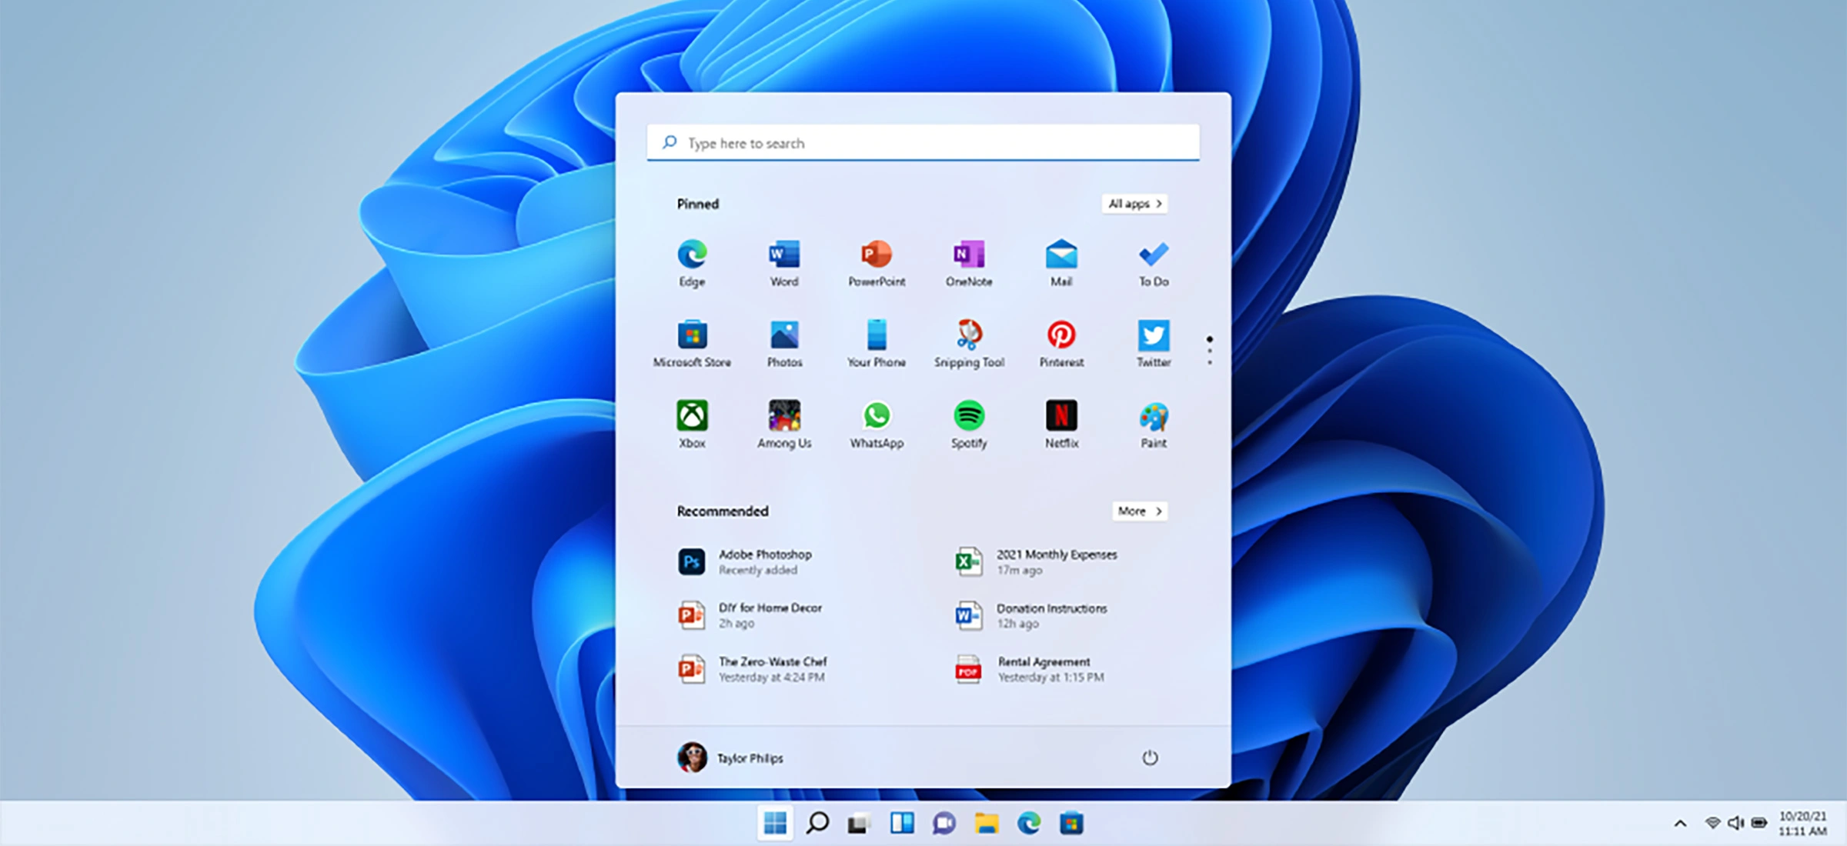1847x846 pixels.
Task: Start the Among Us game
Action: tap(784, 425)
